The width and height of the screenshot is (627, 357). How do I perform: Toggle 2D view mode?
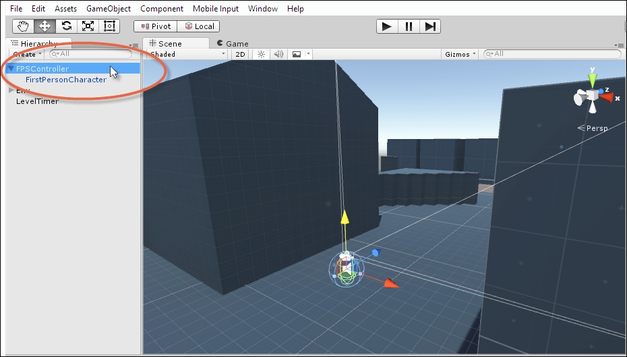click(x=240, y=54)
